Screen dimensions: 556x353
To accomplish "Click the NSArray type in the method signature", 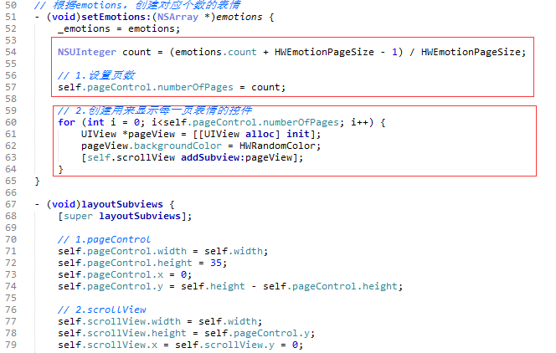I will pyautogui.click(x=178, y=17).
